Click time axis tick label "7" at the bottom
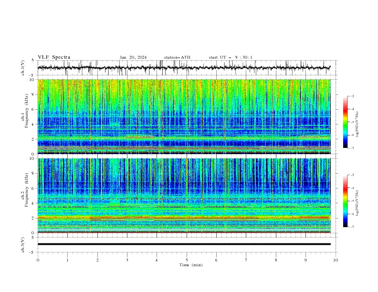The image size is (378, 292). coord(246,260)
